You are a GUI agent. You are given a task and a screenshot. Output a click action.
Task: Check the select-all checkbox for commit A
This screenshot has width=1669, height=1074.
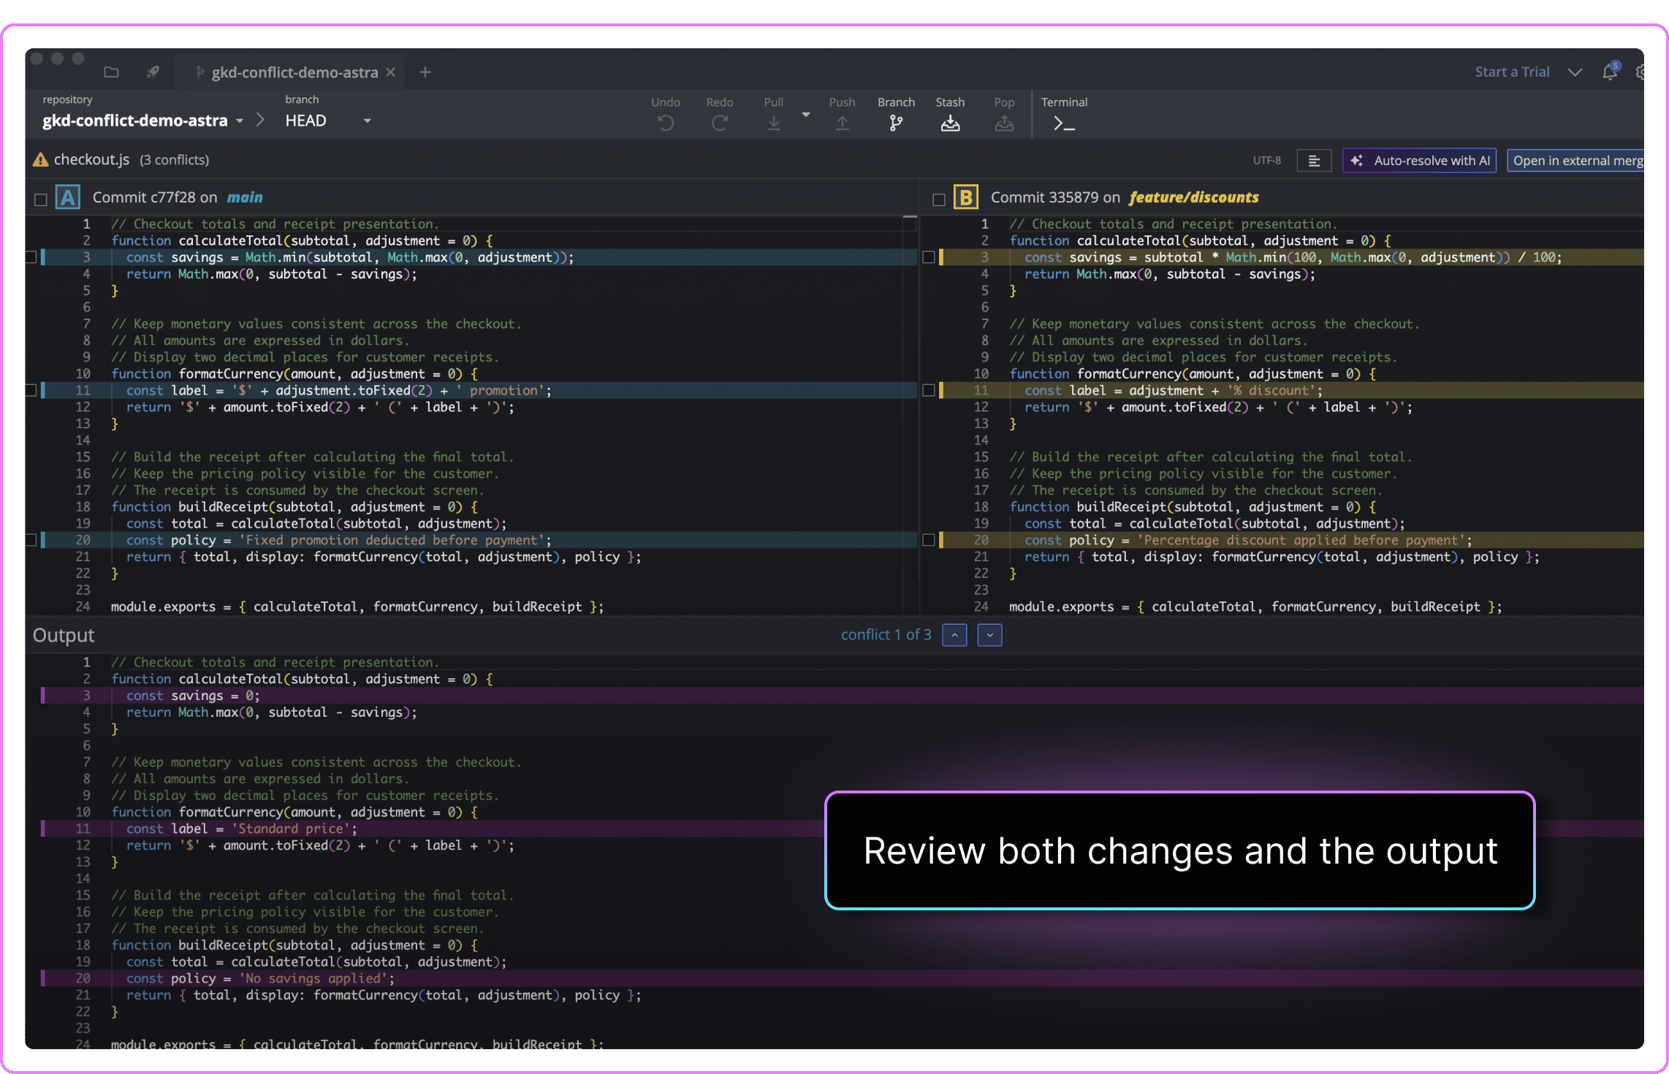click(x=41, y=199)
